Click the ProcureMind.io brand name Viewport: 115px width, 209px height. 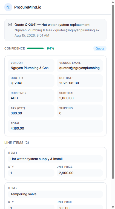28,7
